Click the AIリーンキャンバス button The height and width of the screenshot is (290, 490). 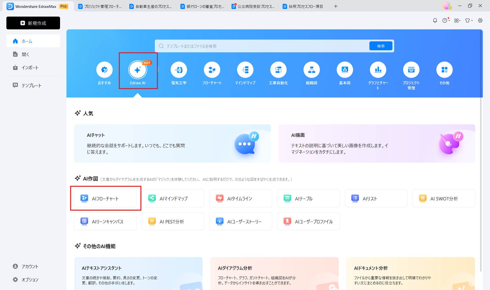pos(105,221)
